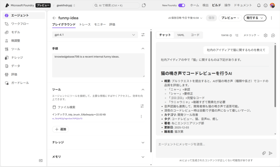The image size is (280, 167).
Task: Open the メトリック dropdown
Action: 251,35
